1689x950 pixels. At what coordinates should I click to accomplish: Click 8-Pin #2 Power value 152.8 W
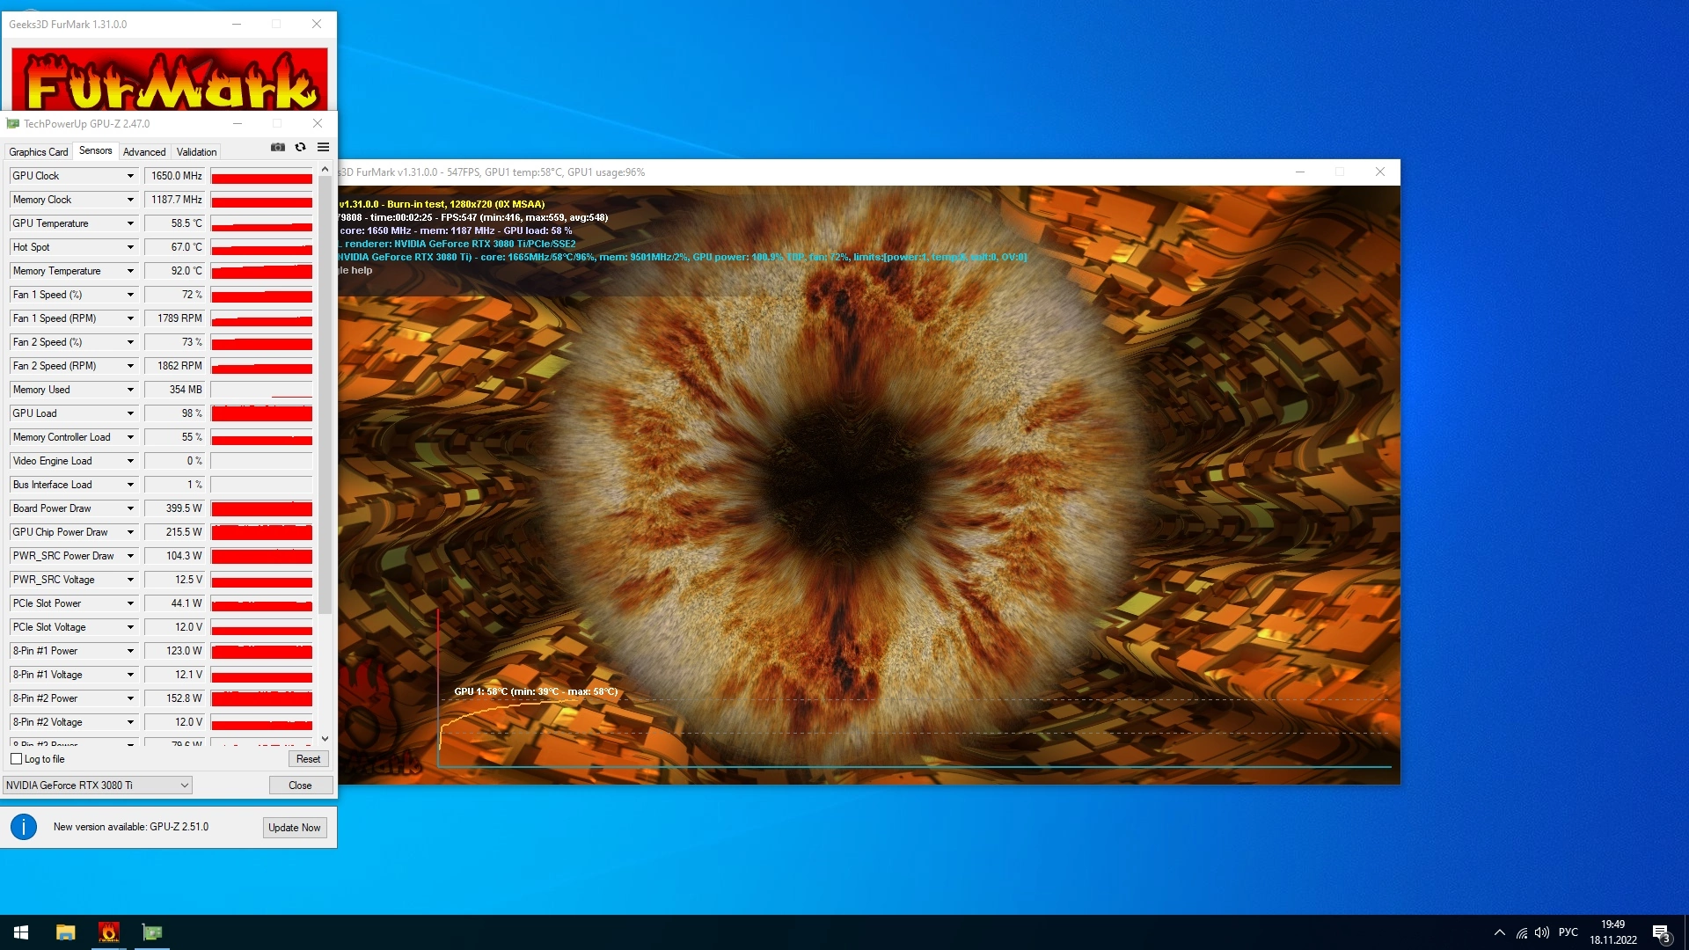pos(174,698)
